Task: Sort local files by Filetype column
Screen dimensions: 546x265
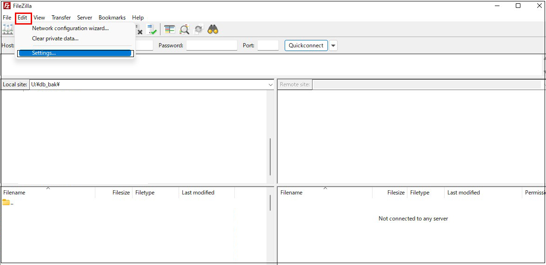Action: tap(156, 193)
